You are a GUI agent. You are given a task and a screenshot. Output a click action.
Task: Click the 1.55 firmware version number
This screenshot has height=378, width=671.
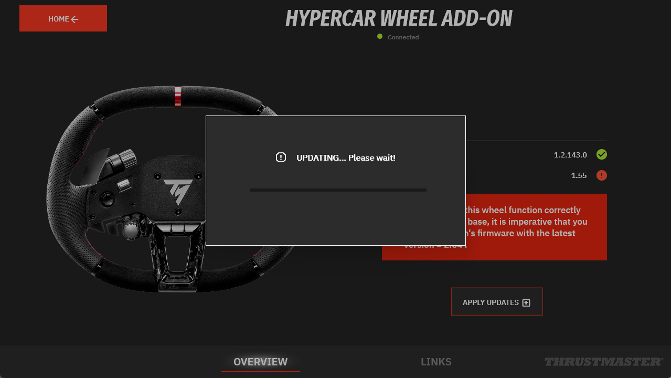click(x=579, y=175)
